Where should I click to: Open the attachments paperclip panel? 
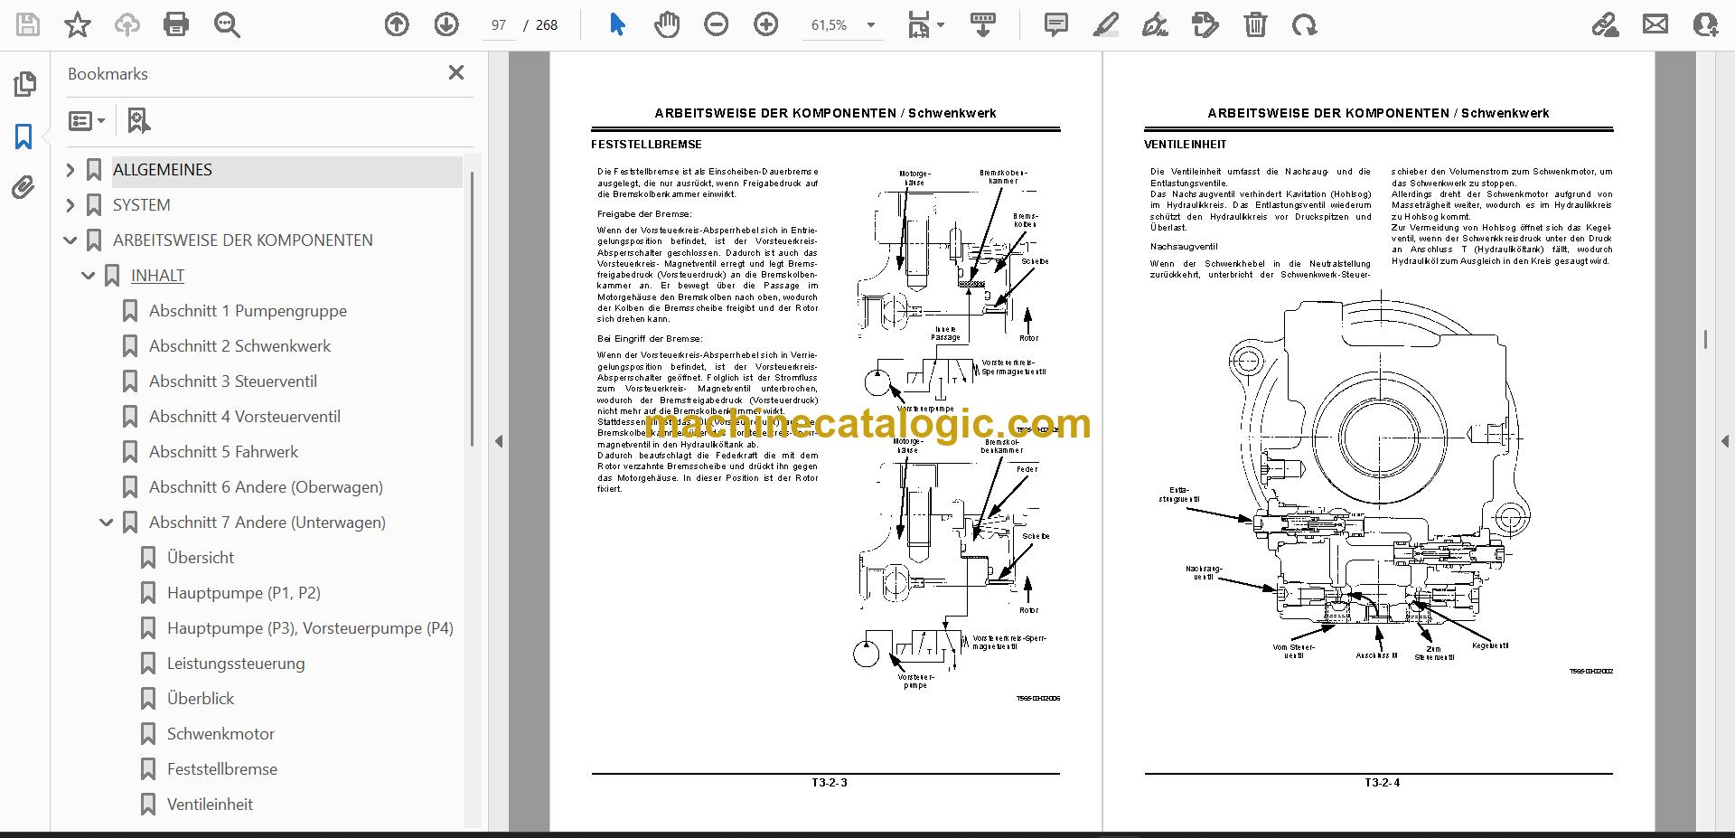[x=24, y=187]
